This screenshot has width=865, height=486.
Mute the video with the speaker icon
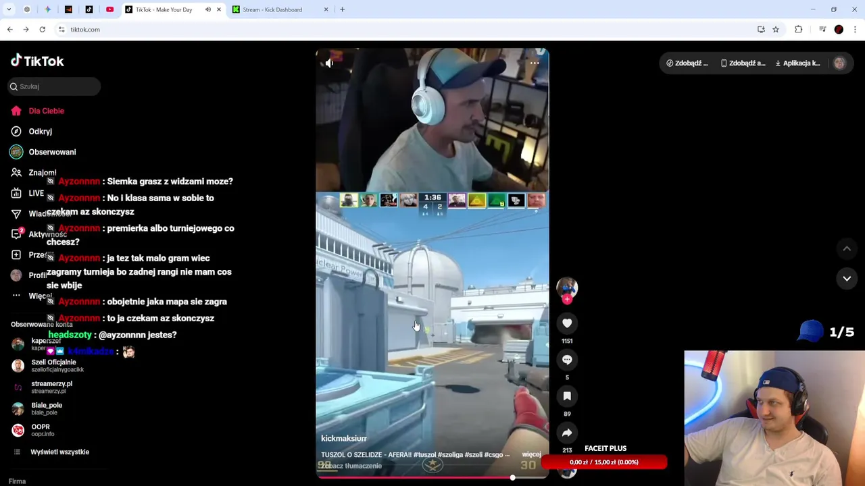tap(329, 63)
